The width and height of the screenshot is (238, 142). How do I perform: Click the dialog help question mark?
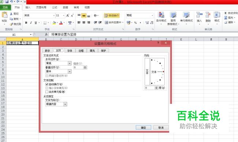point(158,43)
